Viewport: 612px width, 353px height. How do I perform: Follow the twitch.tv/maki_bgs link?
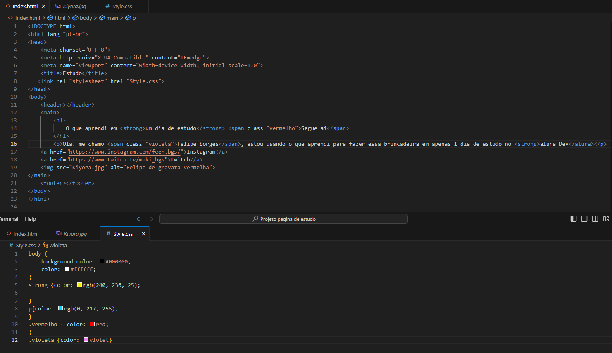pos(117,159)
